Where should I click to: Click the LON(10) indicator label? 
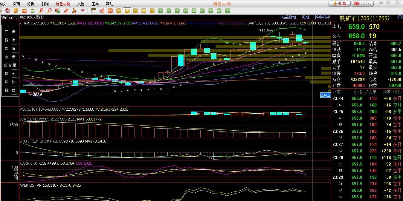click(x=27, y=119)
